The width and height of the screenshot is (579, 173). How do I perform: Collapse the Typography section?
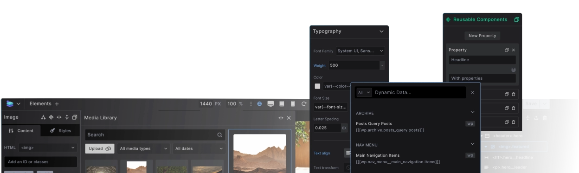(x=381, y=32)
